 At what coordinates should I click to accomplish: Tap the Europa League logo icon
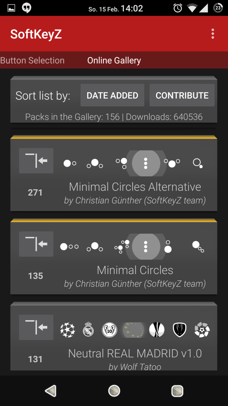click(x=157, y=330)
